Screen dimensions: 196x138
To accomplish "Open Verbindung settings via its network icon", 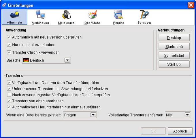I will (40, 14).
